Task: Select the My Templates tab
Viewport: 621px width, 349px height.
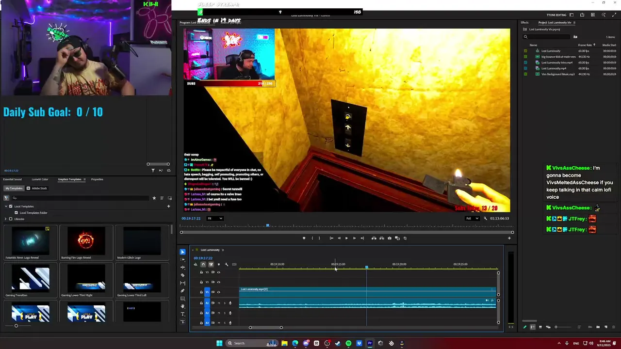Action: tap(14, 188)
